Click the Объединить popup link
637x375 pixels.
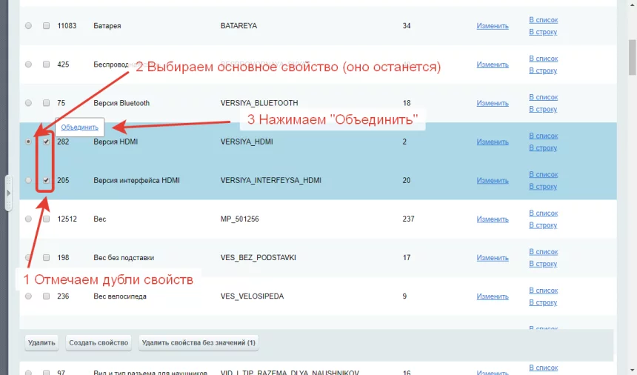coord(79,127)
